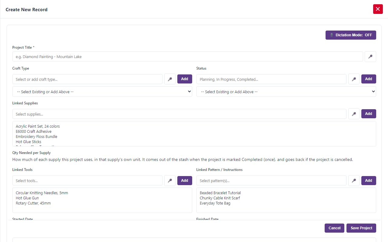The width and height of the screenshot is (388, 242).
Task: Focus the Craft Type text input
Action: (87, 79)
